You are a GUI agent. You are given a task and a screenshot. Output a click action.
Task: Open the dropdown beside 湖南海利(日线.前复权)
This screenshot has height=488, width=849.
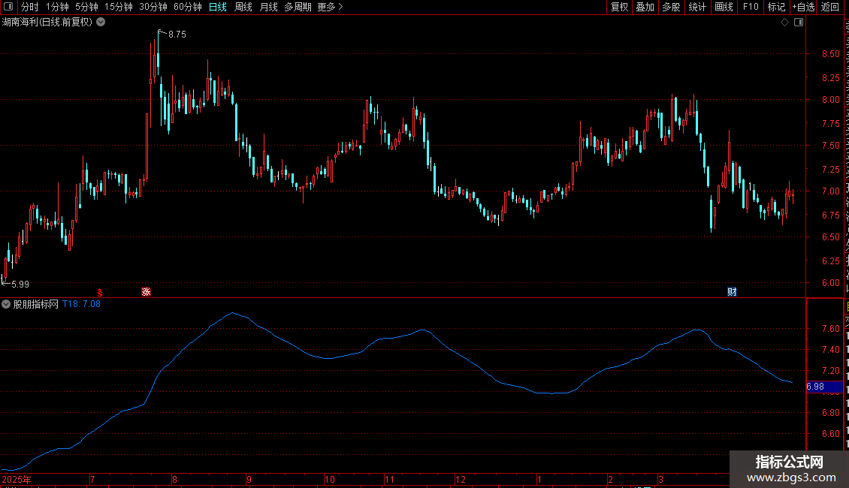[x=101, y=23]
